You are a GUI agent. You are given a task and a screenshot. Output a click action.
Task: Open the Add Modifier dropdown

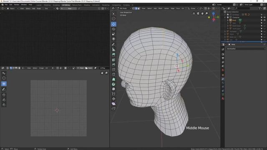246,49
